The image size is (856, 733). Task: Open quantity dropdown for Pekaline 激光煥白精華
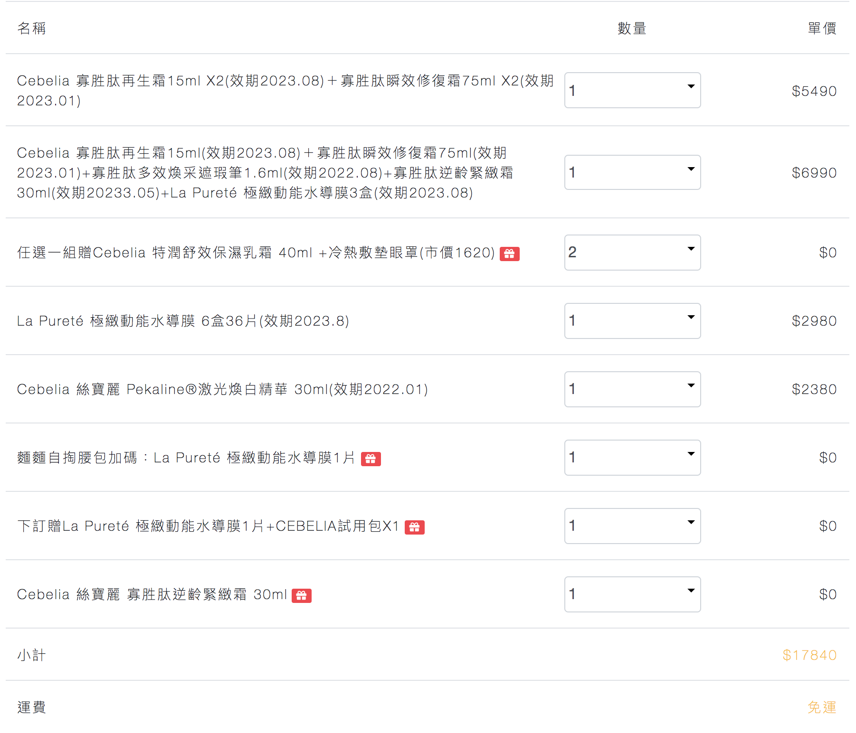point(632,389)
